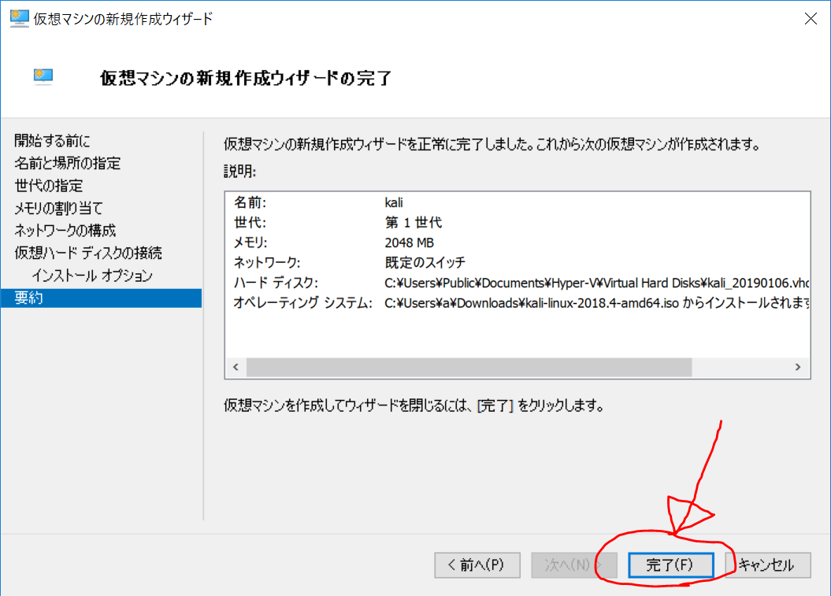Click 完了(F) to finish the wizard
This screenshot has width=831, height=596.
670,565
